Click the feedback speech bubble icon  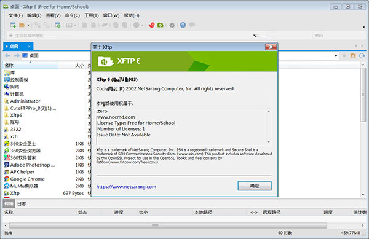tap(192, 25)
